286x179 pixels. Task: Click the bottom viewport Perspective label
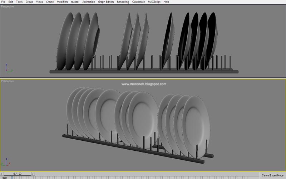coord(7,81)
